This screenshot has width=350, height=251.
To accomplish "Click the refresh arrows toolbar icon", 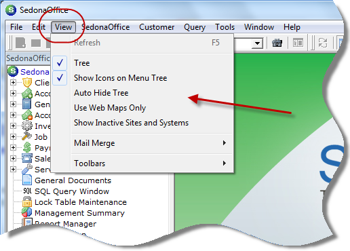I will [x=323, y=43].
